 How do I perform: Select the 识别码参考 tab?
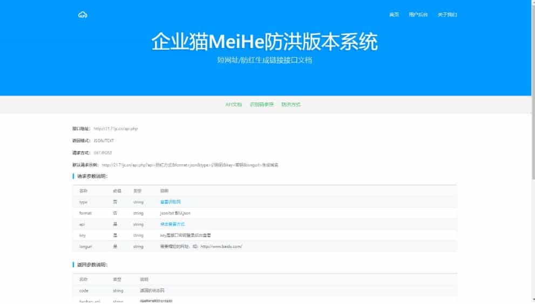click(261, 105)
